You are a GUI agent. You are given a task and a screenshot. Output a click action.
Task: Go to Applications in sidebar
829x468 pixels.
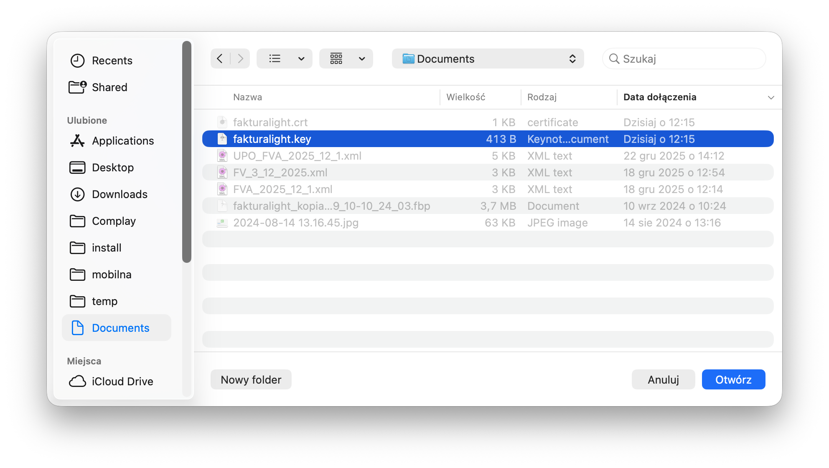[x=122, y=141]
